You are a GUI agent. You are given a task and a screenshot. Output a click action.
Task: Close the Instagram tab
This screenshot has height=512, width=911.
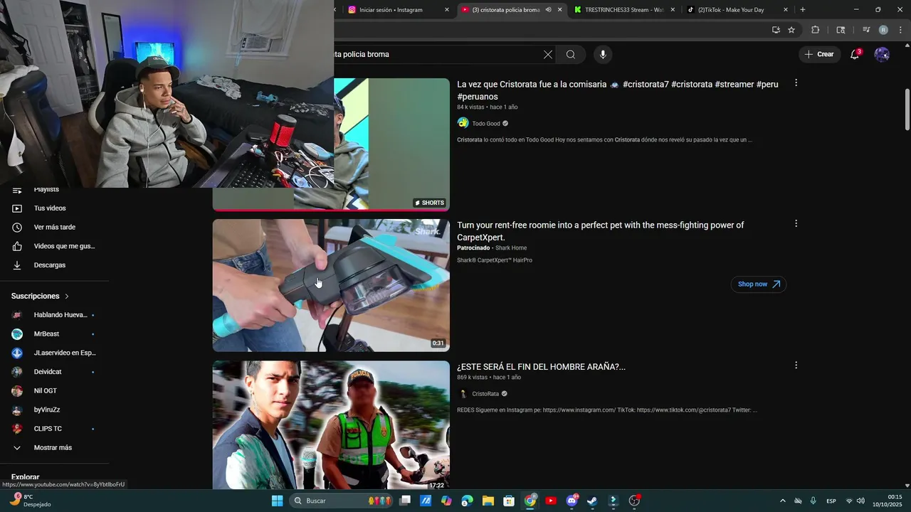click(447, 10)
